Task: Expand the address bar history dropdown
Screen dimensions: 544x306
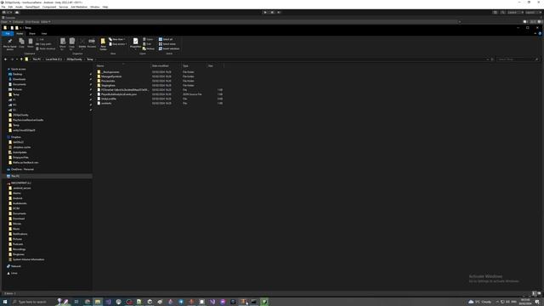Action: tap(487, 59)
